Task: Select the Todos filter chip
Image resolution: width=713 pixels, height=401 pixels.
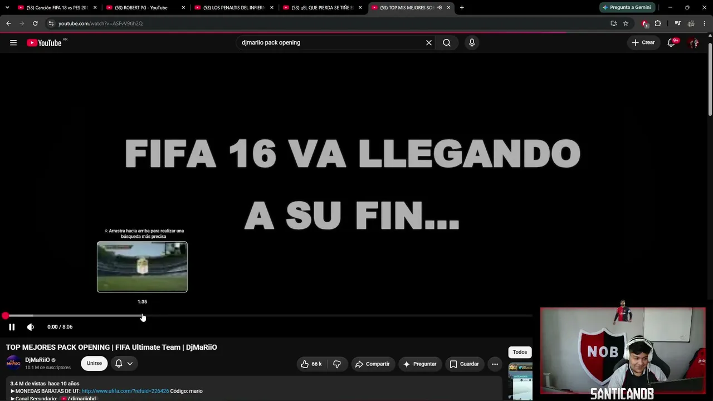Action: (520, 352)
